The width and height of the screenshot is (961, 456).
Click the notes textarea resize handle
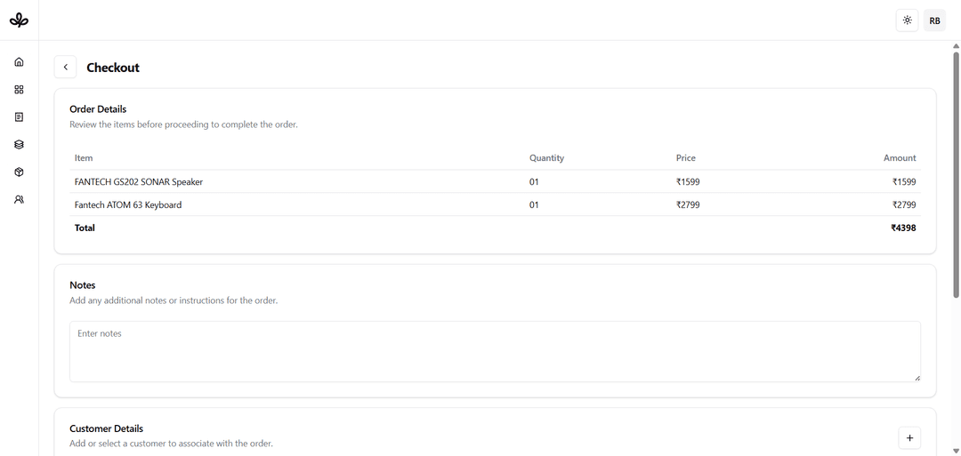[x=917, y=378]
